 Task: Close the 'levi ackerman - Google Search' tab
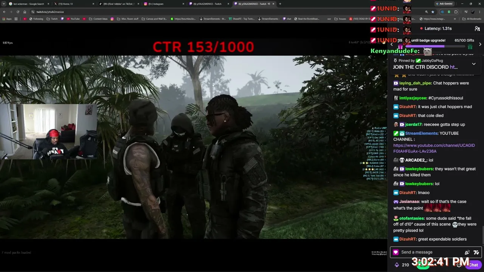tap(48, 4)
